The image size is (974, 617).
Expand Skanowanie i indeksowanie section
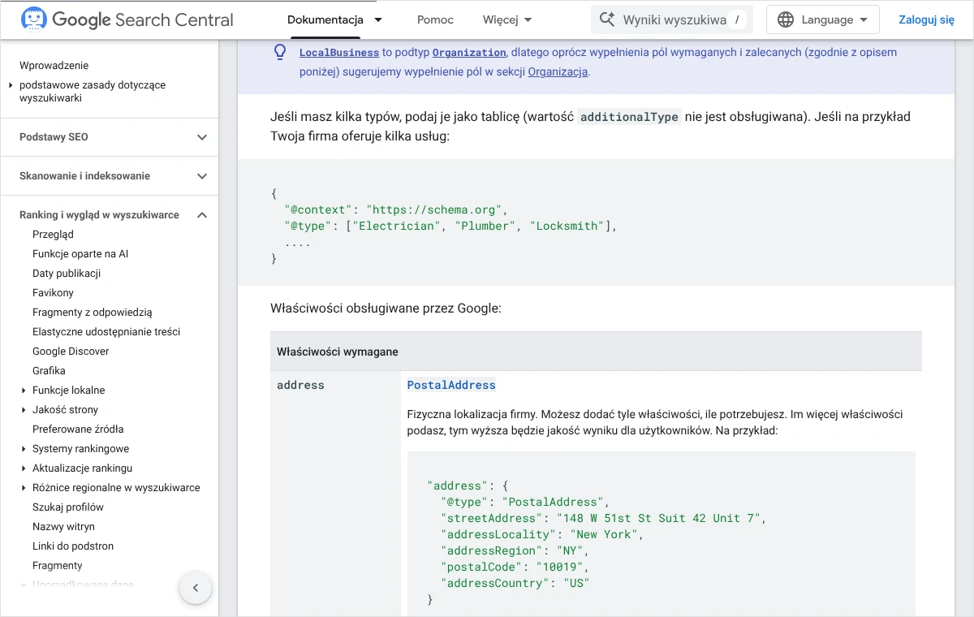pyautogui.click(x=202, y=176)
